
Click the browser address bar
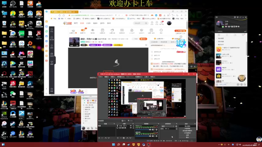point(92,15)
